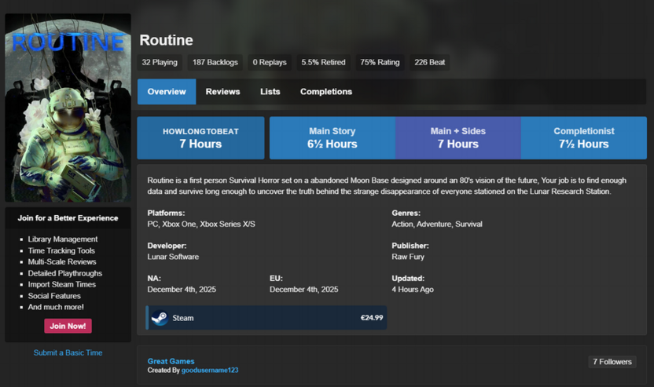654x387 pixels.
Task: View the Completions tab
Action: [326, 92]
